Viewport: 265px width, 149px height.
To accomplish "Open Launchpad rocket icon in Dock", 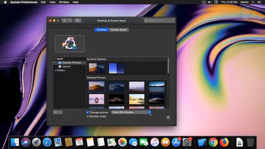I will click(36, 142).
